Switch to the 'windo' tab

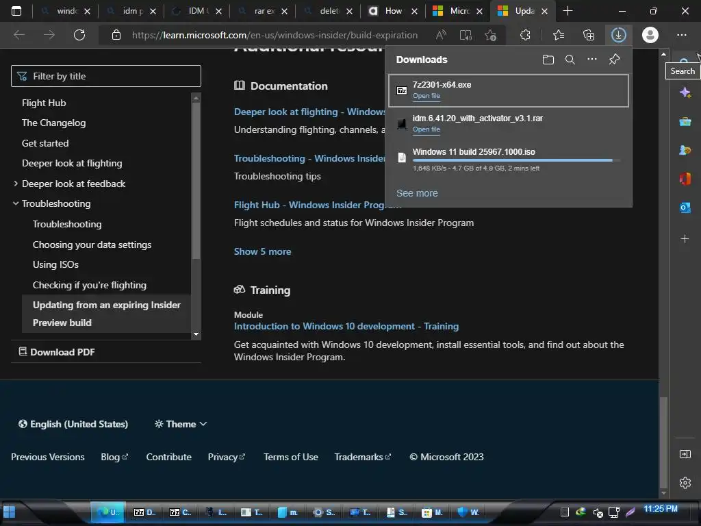tap(66, 11)
